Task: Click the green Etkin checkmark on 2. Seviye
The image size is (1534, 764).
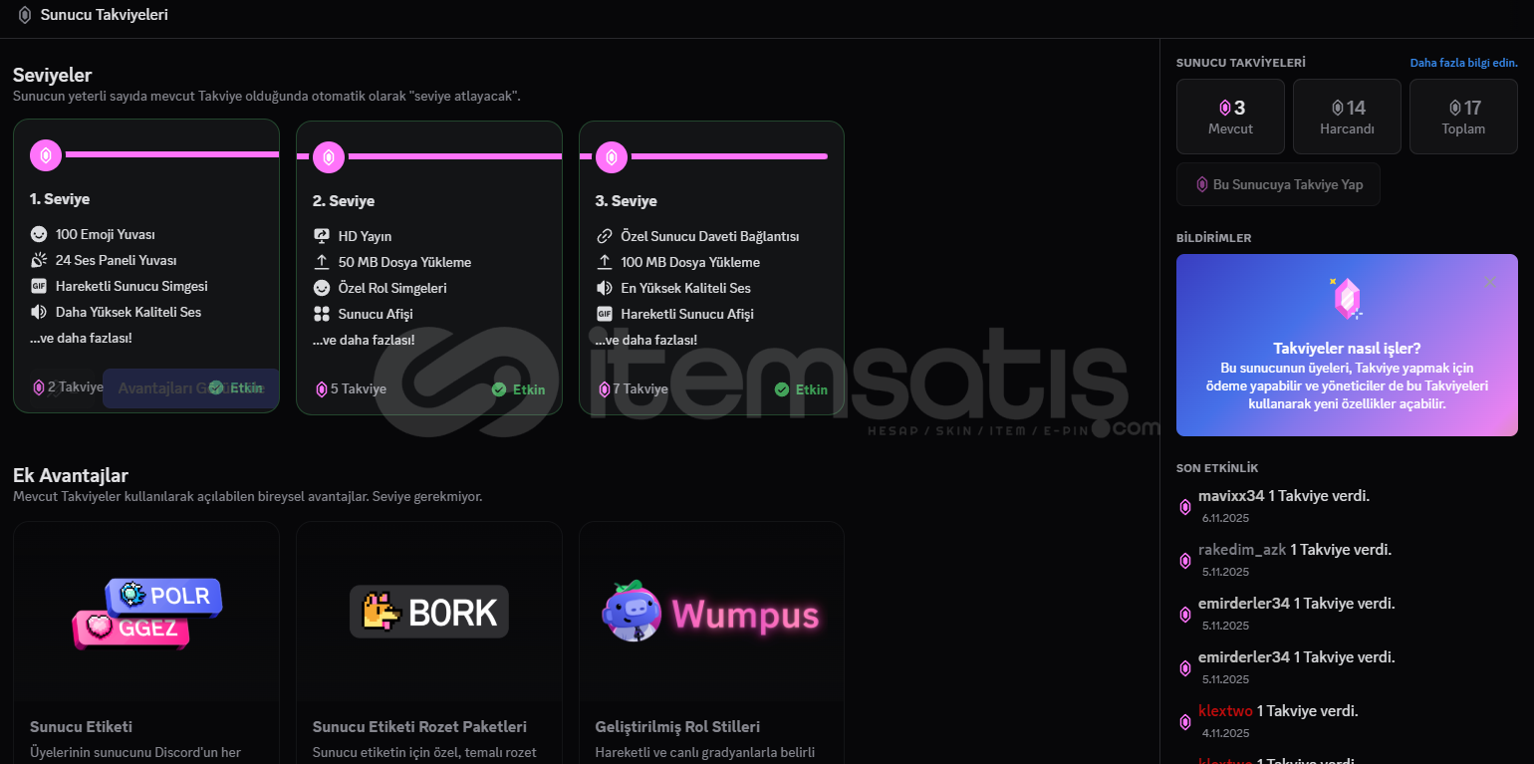Action: point(500,389)
